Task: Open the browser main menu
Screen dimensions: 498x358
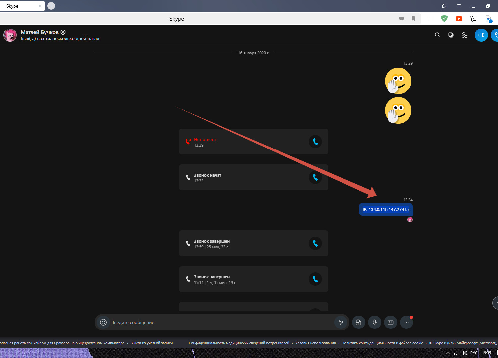Action: pyautogui.click(x=459, y=6)
